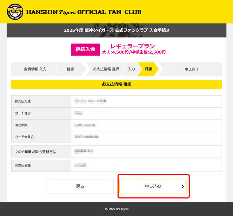This screenshot has height=216, width=233.
Task: Select the 申込完了 step
Action: tap(192, 69)
